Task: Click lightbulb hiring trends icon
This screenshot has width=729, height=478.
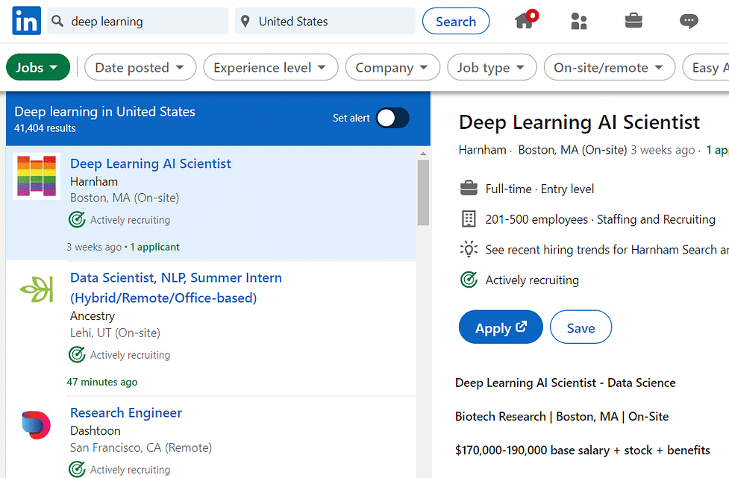Action: coord(469,250)
